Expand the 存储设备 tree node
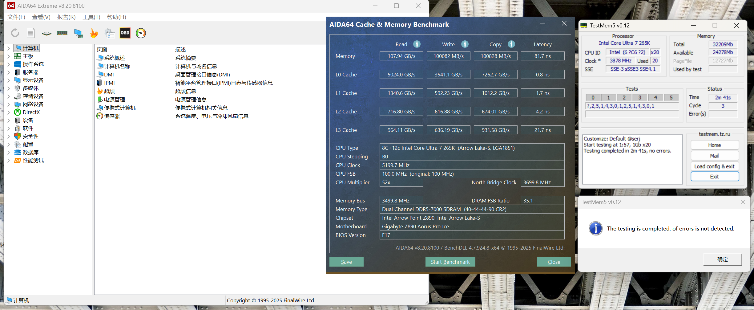Viewport: 754px width, 310px height. tap(9, 96)
